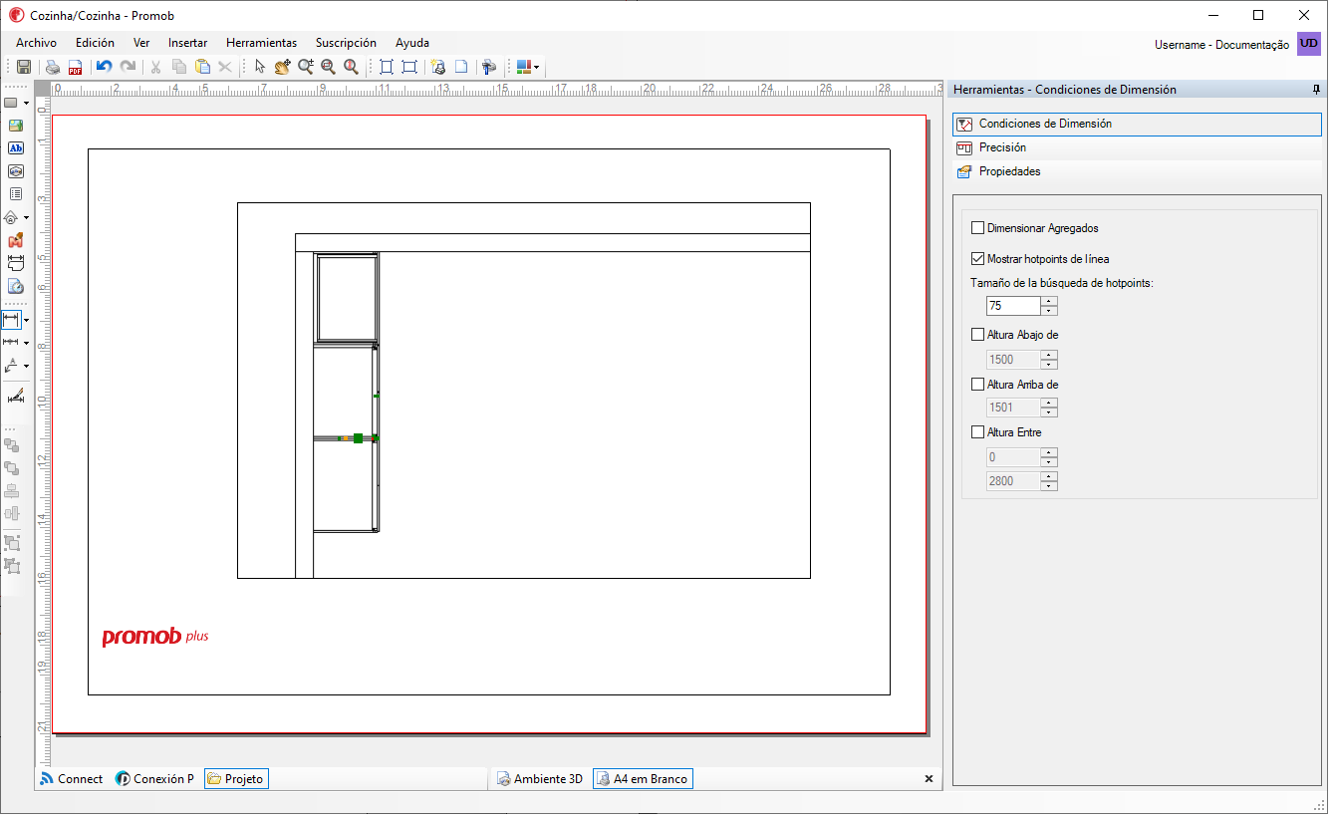Open house view tool dropdown arrow
1333x820 pixels.
tap(26, 217)
